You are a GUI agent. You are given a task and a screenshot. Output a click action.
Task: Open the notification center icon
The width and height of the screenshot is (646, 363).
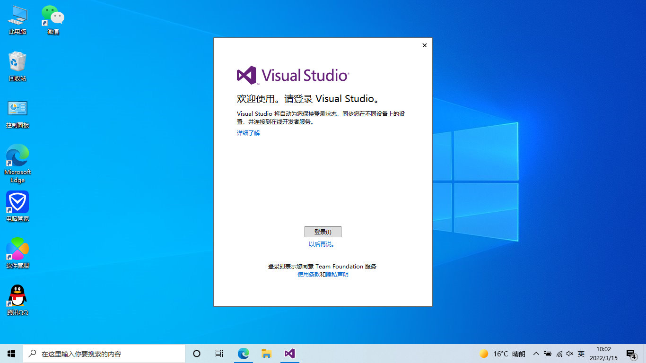631,354
